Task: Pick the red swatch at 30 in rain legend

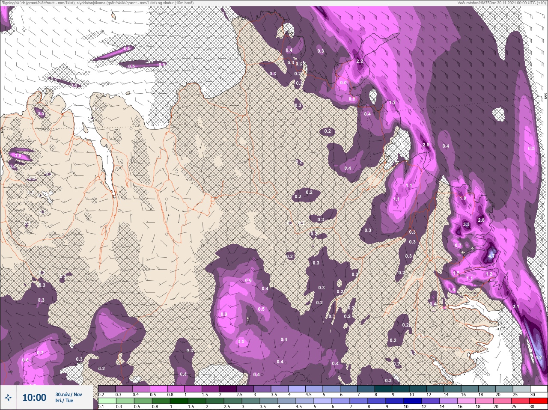Action: (x=539, y=401)
